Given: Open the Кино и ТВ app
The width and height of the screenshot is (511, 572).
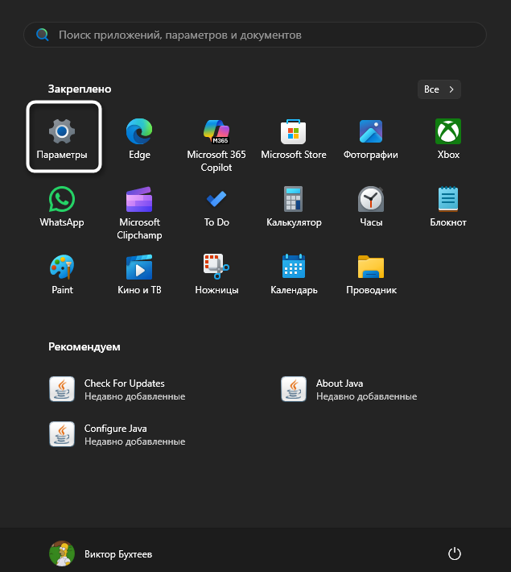Looking at the screenshot, I should [139, 275].
